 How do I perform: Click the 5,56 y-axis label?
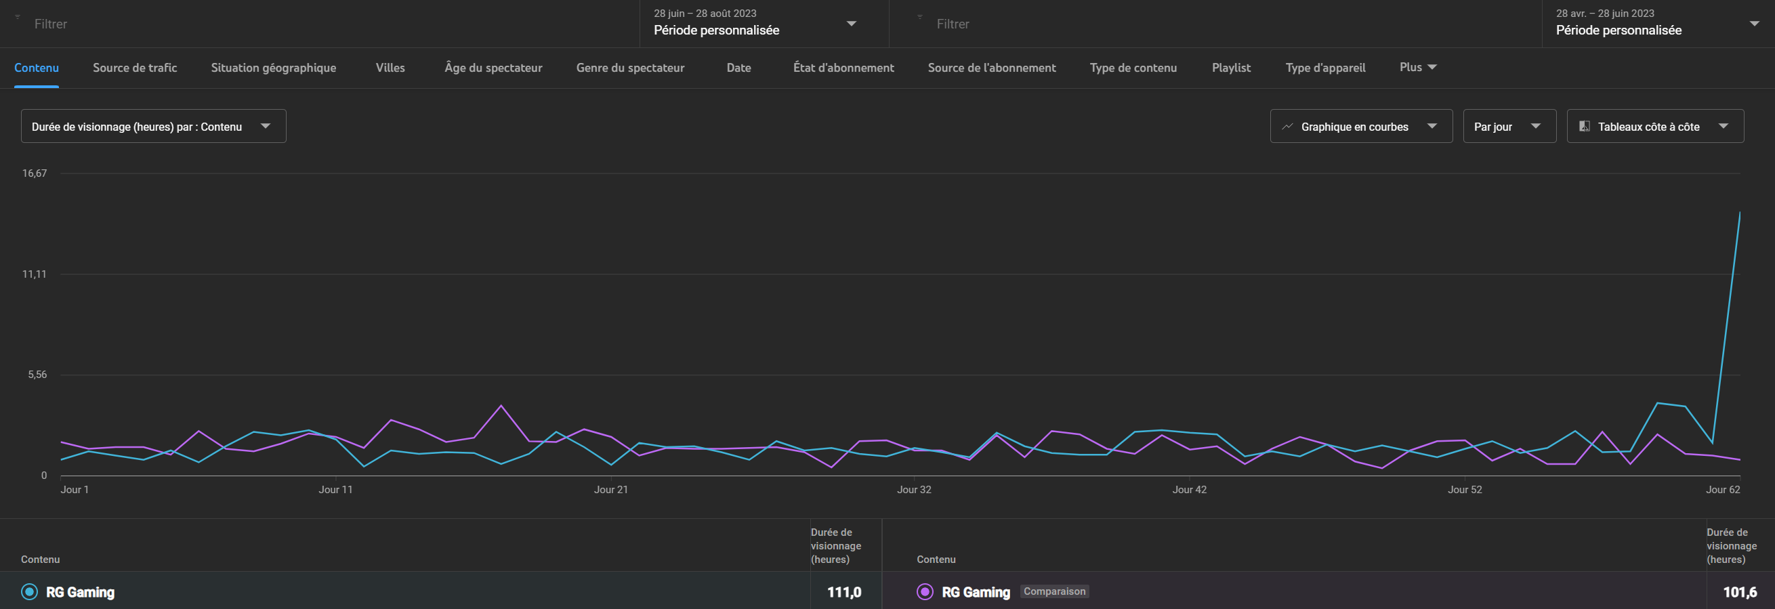(37, 375)
